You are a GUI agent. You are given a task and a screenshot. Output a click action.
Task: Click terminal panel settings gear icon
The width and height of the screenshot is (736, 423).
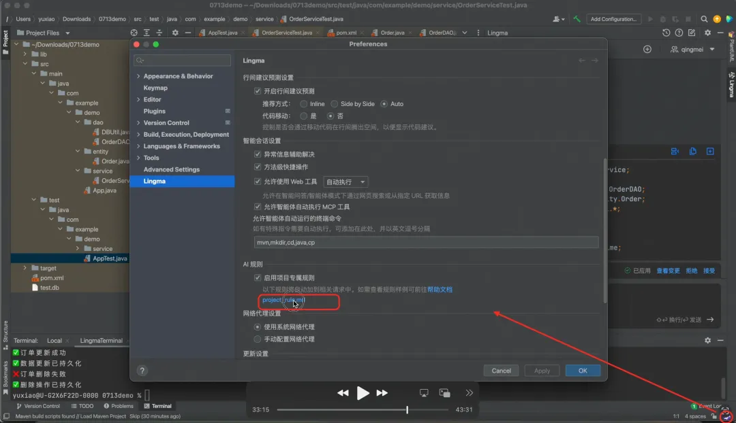click(x=707, y=341)
